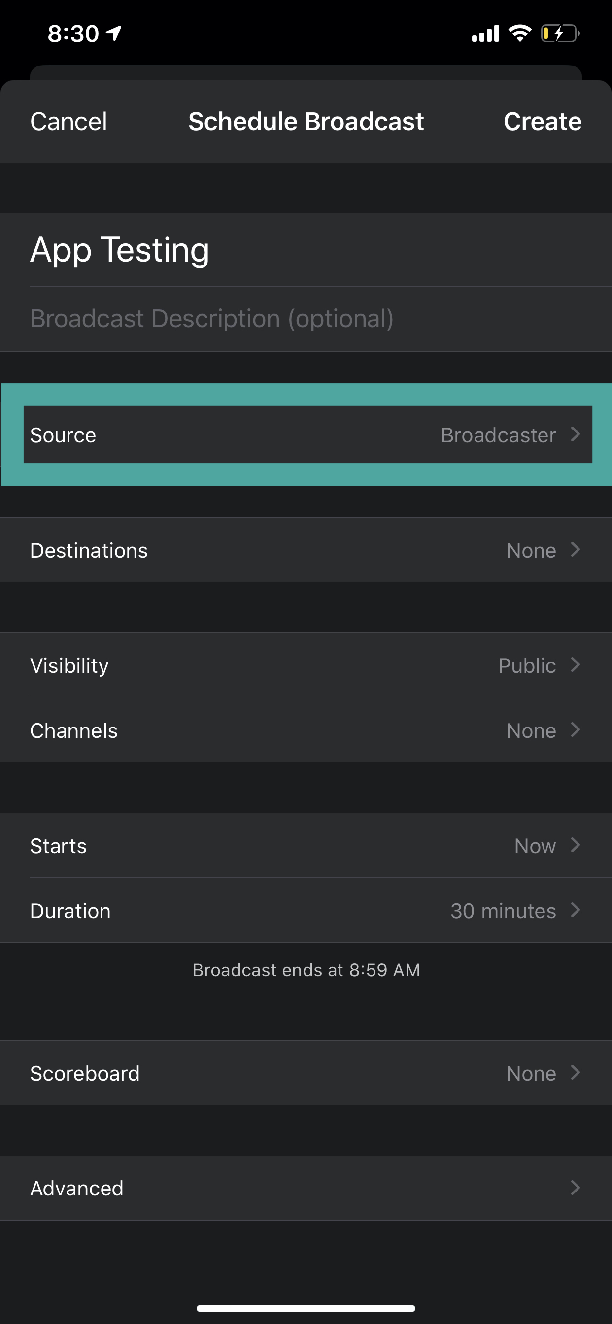Tap the chevron on the Advanced row
The width and height of the screenshot is (612, 1324).
[x=576, y=1188]
